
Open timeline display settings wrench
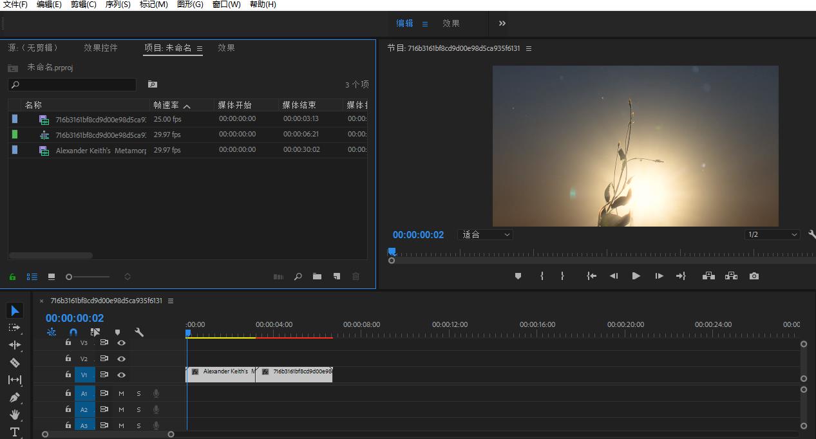click(139, 333)
